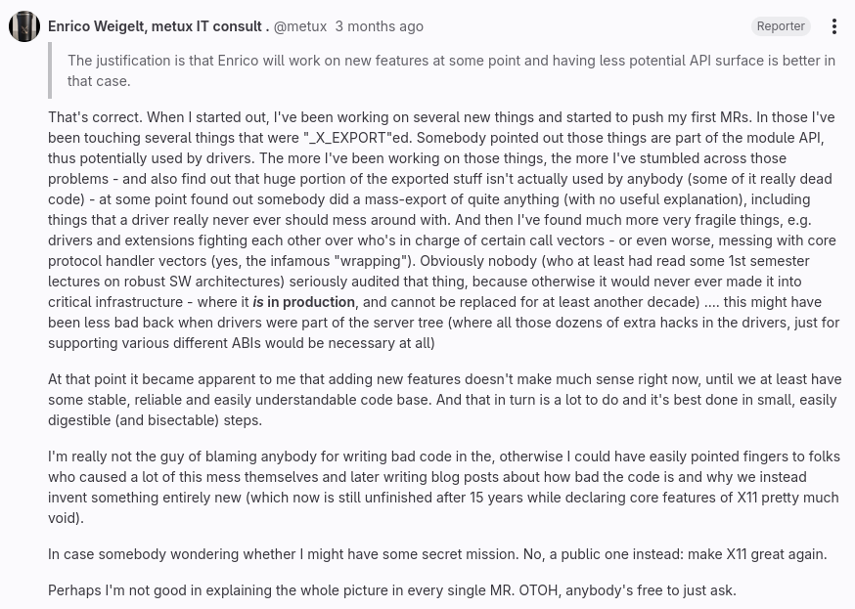Open the '3 months ago' timestamp permalink
Image resolution: width=855 pixels, height=609 pixels.
(x=379, y=26)
